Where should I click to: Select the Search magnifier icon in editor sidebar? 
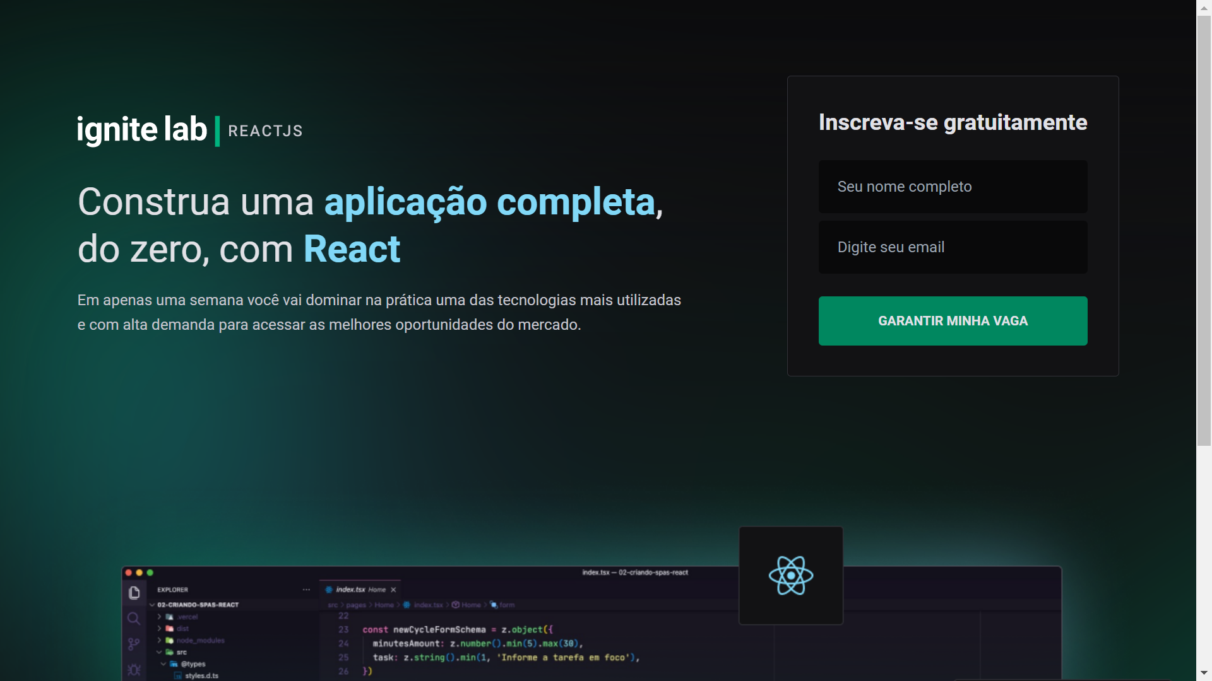(x=134, y=618)
